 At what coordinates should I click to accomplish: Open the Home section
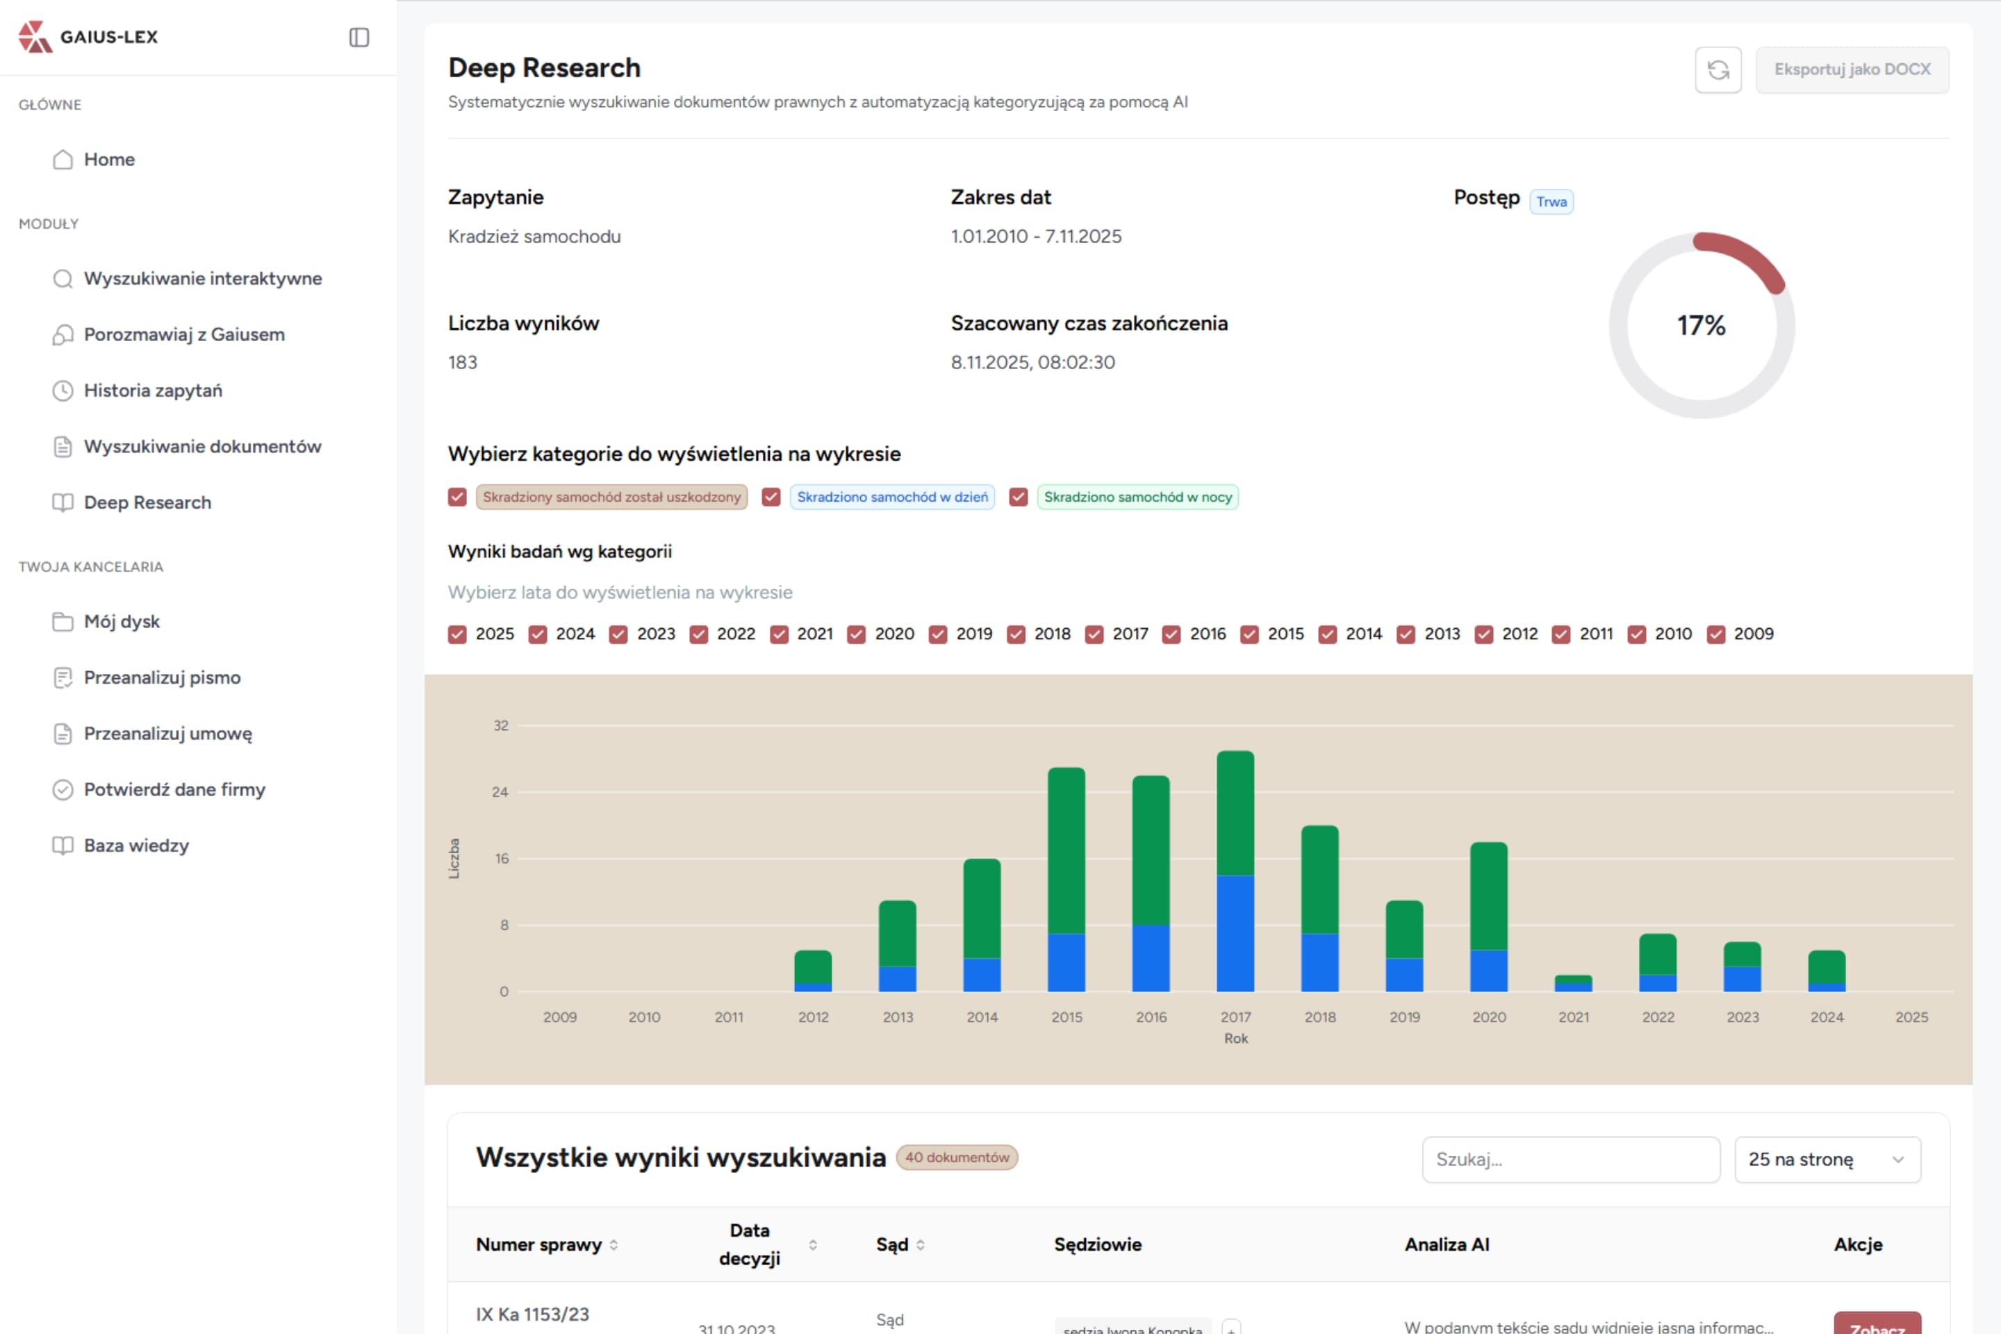pyautogui.click(x=109, y=159)
